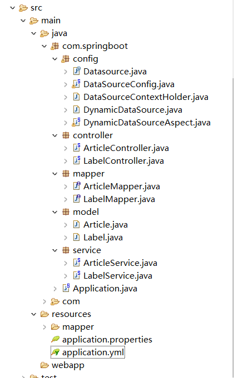This screenshot has width=234, height=378.
Task: Collapse the src folder arrow
Action: [x=13, y=8]
